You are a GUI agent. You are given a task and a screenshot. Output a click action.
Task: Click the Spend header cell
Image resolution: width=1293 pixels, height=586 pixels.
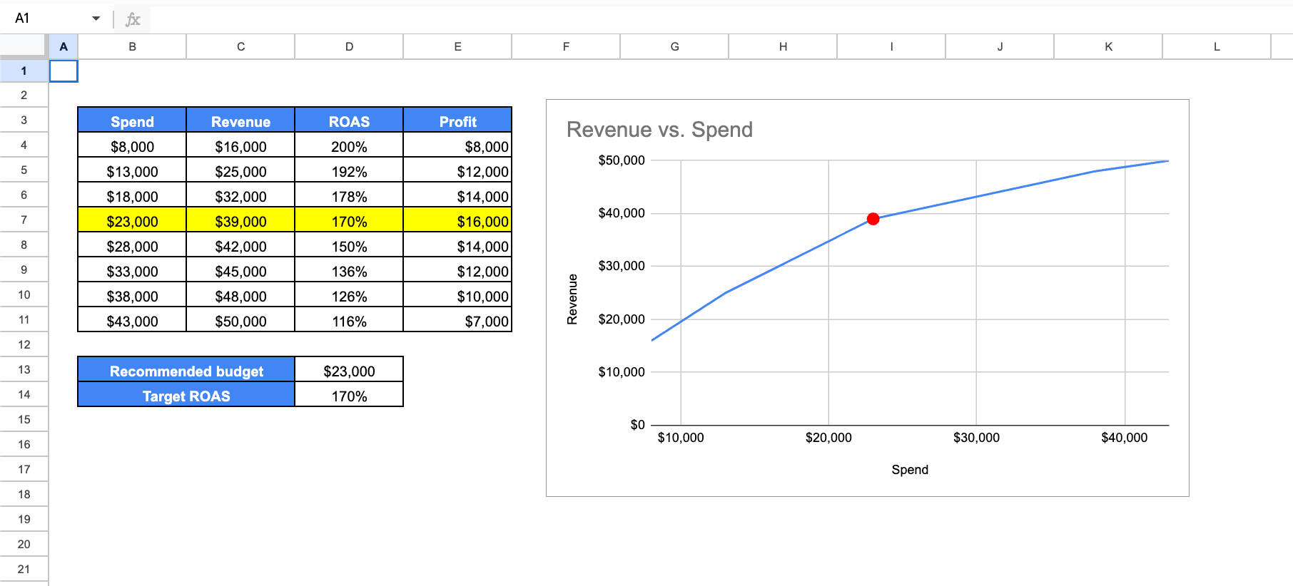click(132, 120)
